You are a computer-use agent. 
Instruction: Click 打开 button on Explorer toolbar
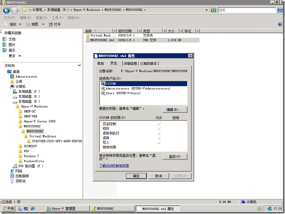[x=55, y=25]
